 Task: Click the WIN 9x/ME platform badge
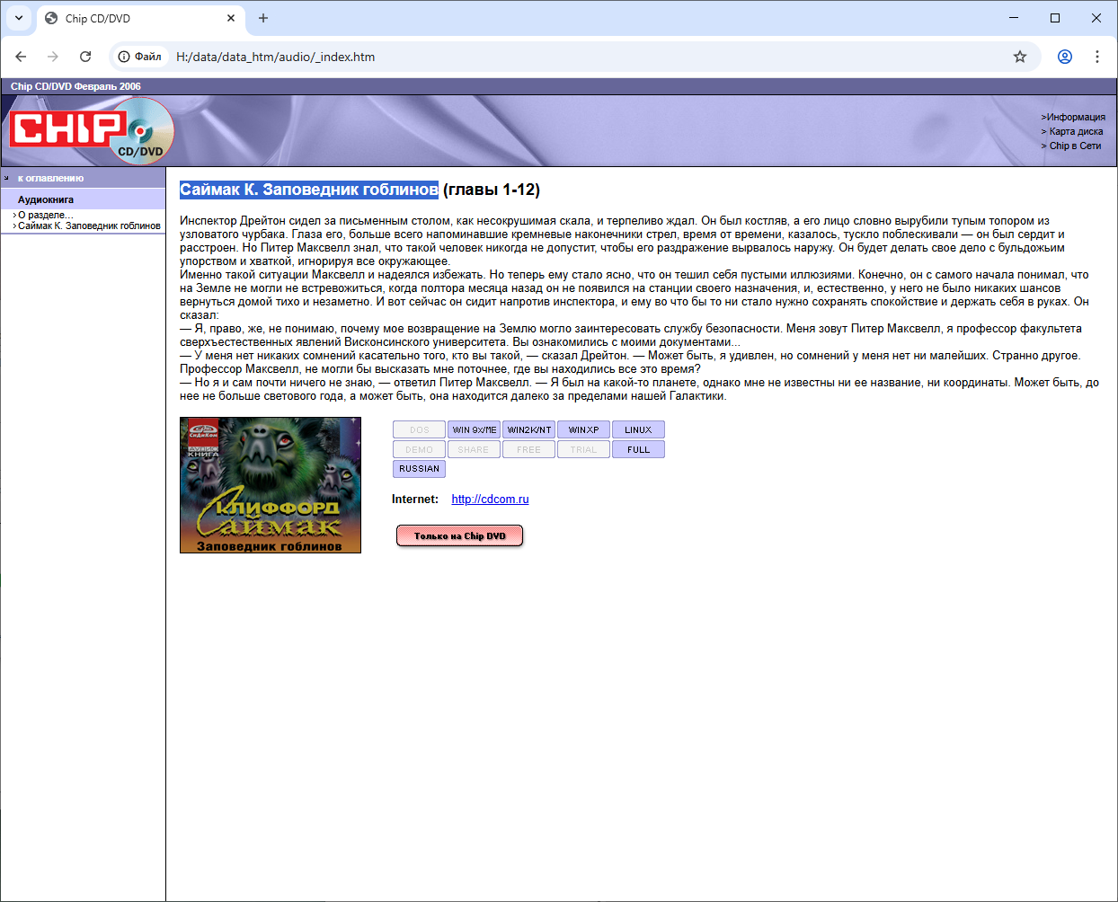click(474, 429)
